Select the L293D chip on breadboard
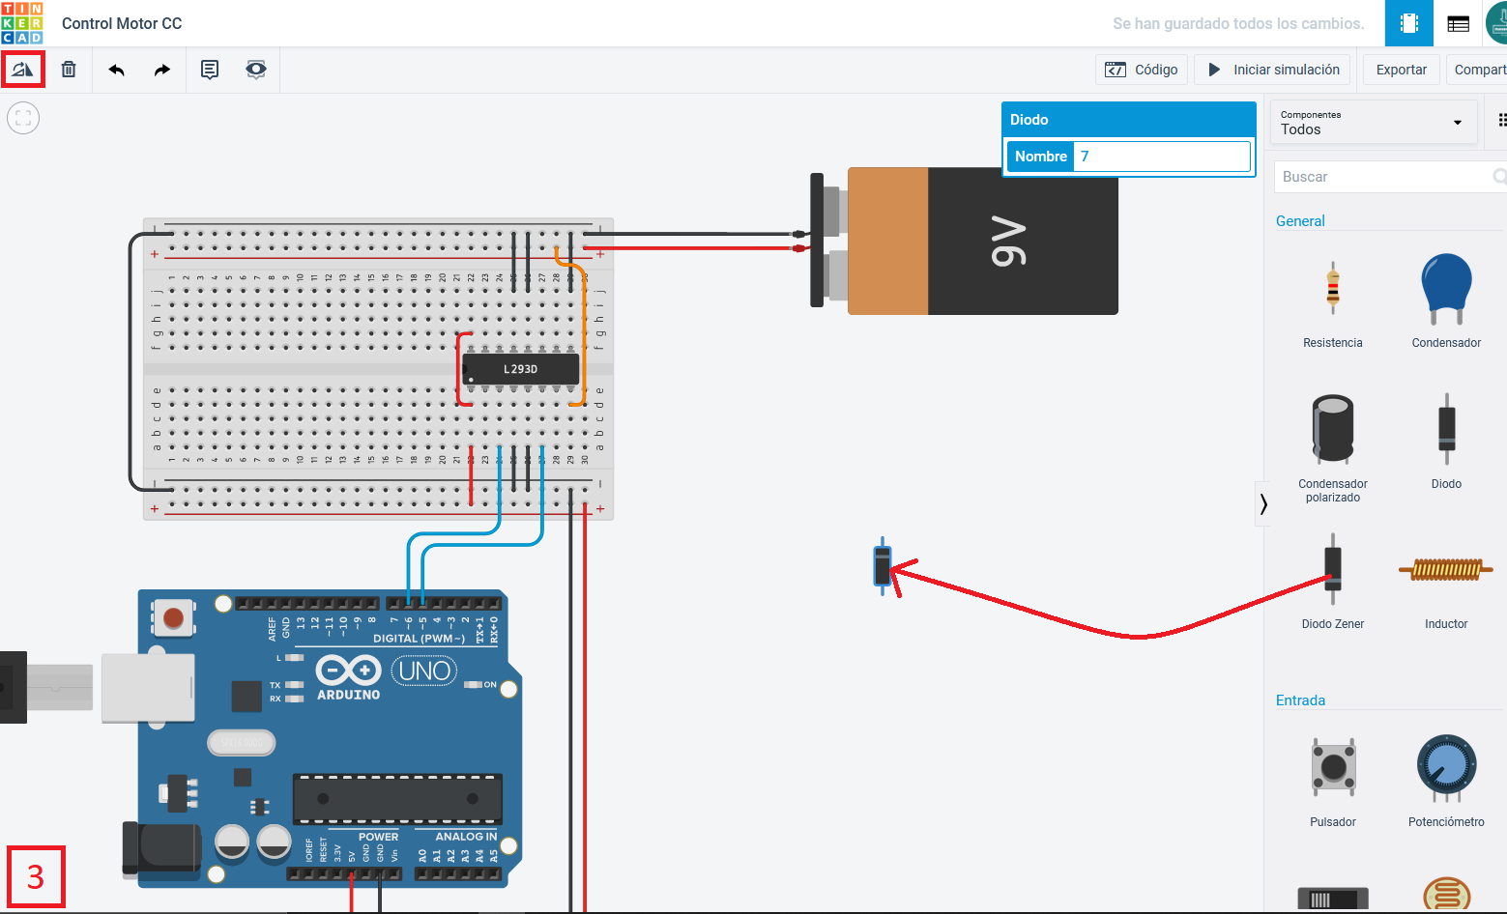The height and width of the screenshot is (914, 1507). pyautogui.click(x=520, y=368)
